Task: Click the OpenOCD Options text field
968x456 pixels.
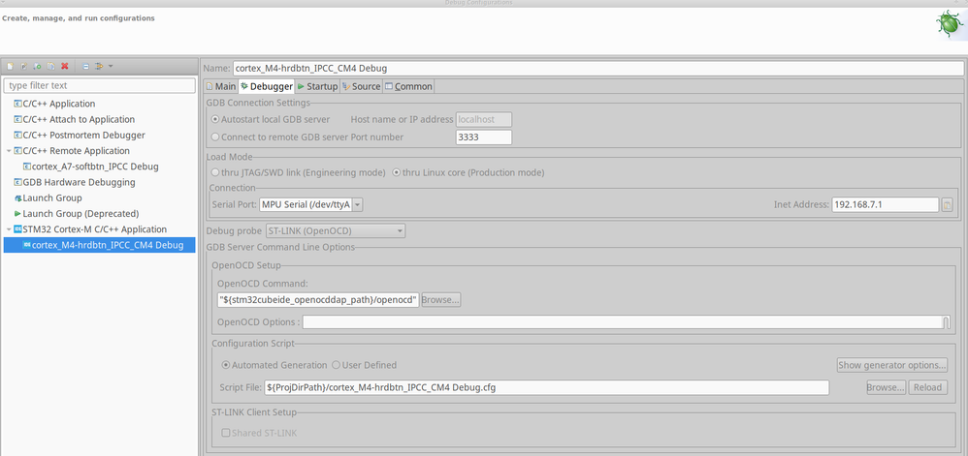Action: (x=622, y=322)
